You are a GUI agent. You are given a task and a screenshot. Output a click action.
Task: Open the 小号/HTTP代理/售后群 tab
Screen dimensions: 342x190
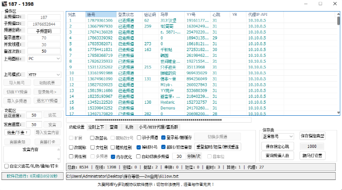[x=158, y=127]
